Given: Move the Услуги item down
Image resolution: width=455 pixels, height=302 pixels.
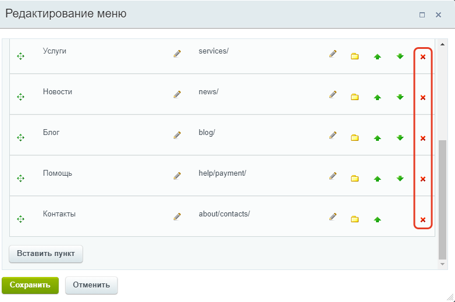Looking at the screenshot, I should click(x=400, y=56).
